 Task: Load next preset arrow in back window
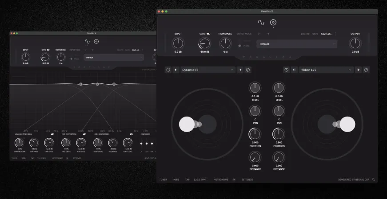[92, 50]
